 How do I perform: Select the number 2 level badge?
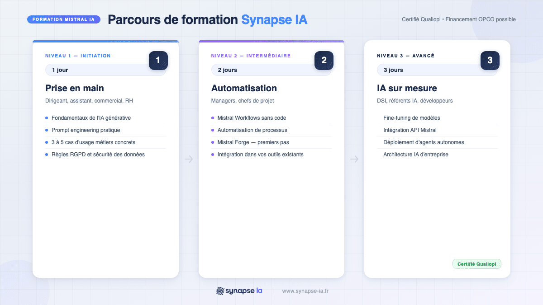click(x=324, y=61)
